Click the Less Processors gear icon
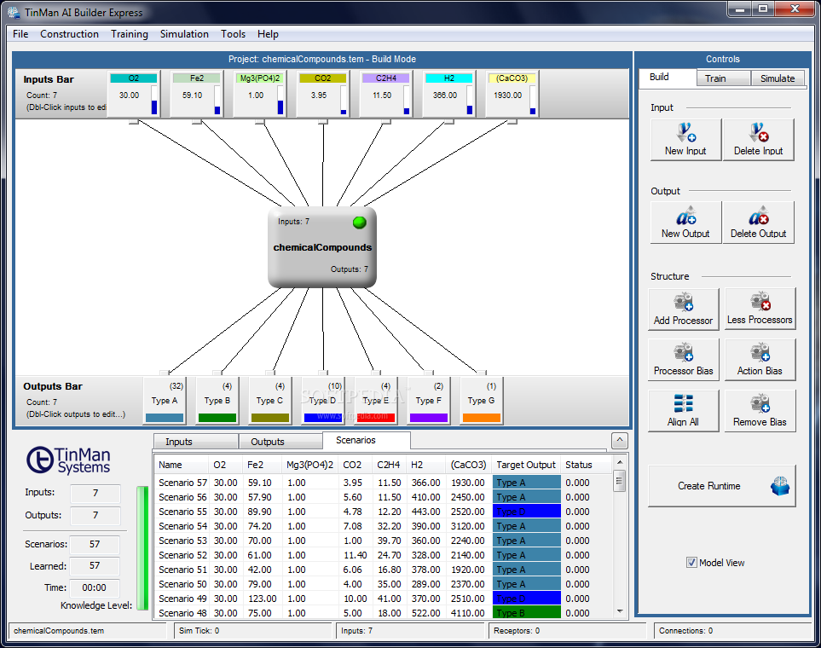Viewport: 821px width, 648px height. [x=760, y=302]
